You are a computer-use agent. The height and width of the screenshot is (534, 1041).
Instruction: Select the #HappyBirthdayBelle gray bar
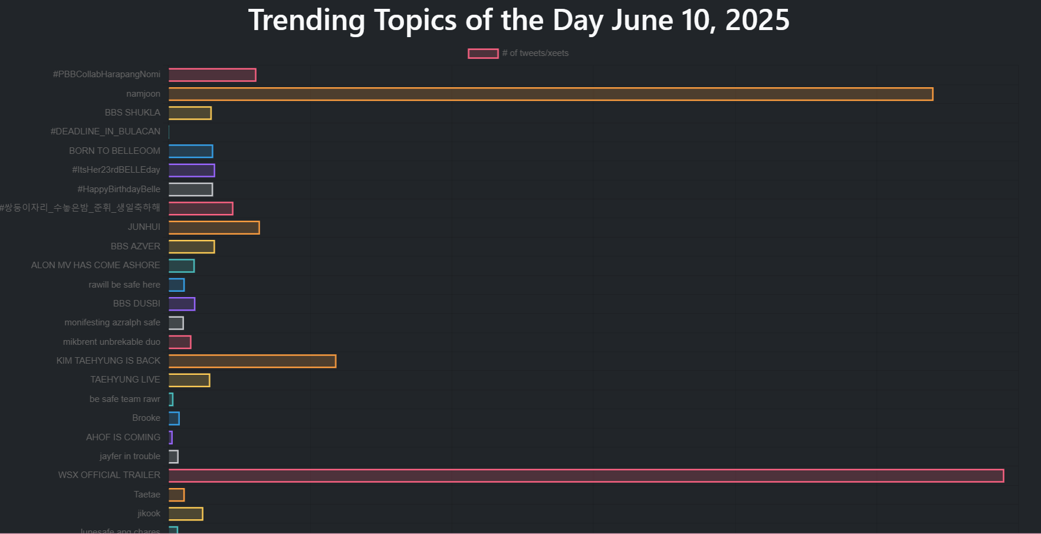[x=191, y=189]
